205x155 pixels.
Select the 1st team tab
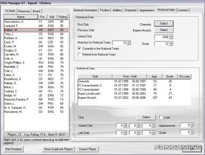tap(10, 11)
